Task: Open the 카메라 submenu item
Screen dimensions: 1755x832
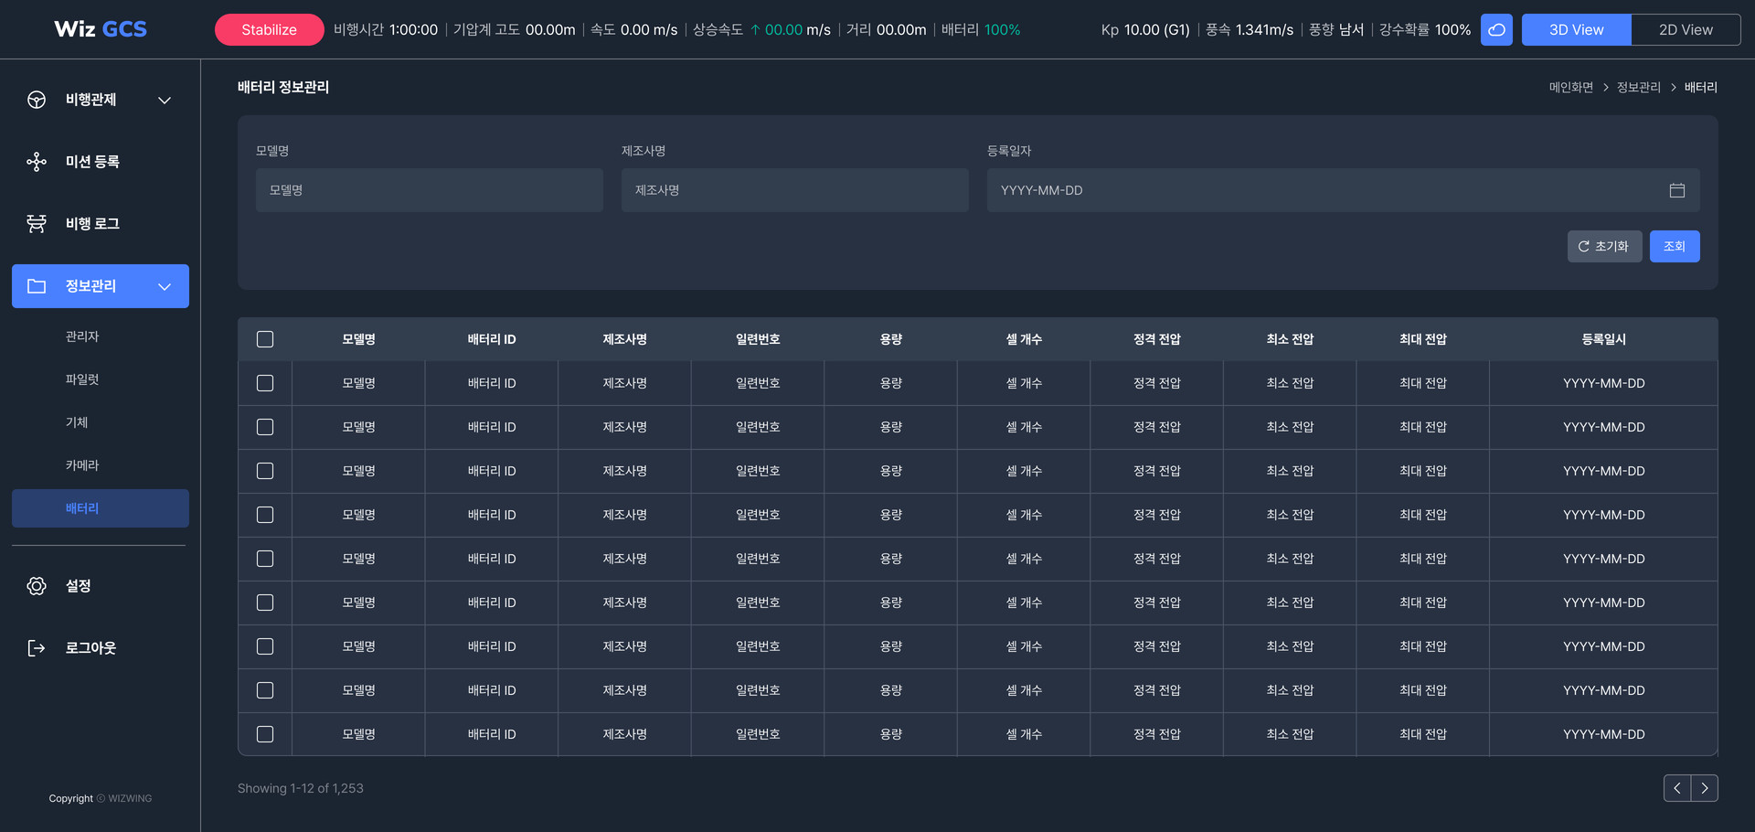Action: click(x=82, y=465)
